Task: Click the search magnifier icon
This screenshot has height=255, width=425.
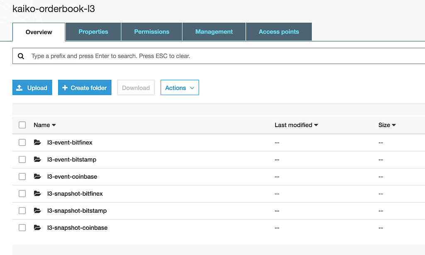Action: pos(21,56)
